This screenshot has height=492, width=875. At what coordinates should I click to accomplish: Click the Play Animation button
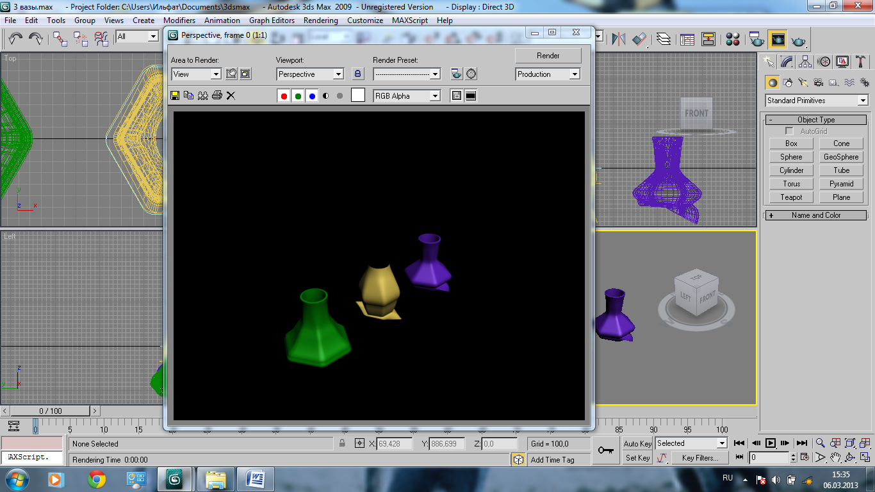771,443
